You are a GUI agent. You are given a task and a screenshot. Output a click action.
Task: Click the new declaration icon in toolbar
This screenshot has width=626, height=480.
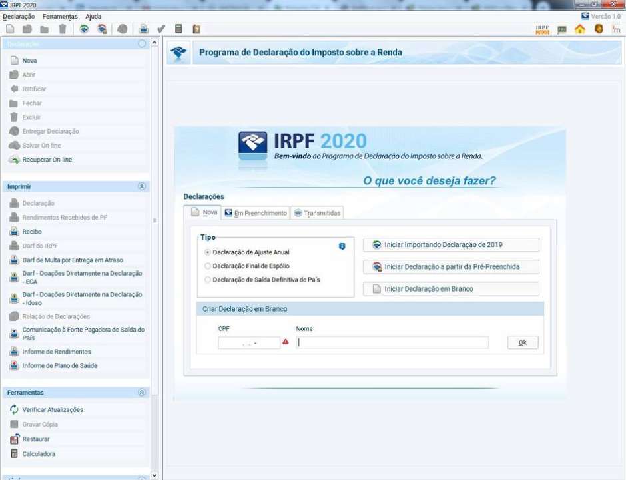pyautogui.click(x=10, y=29)
